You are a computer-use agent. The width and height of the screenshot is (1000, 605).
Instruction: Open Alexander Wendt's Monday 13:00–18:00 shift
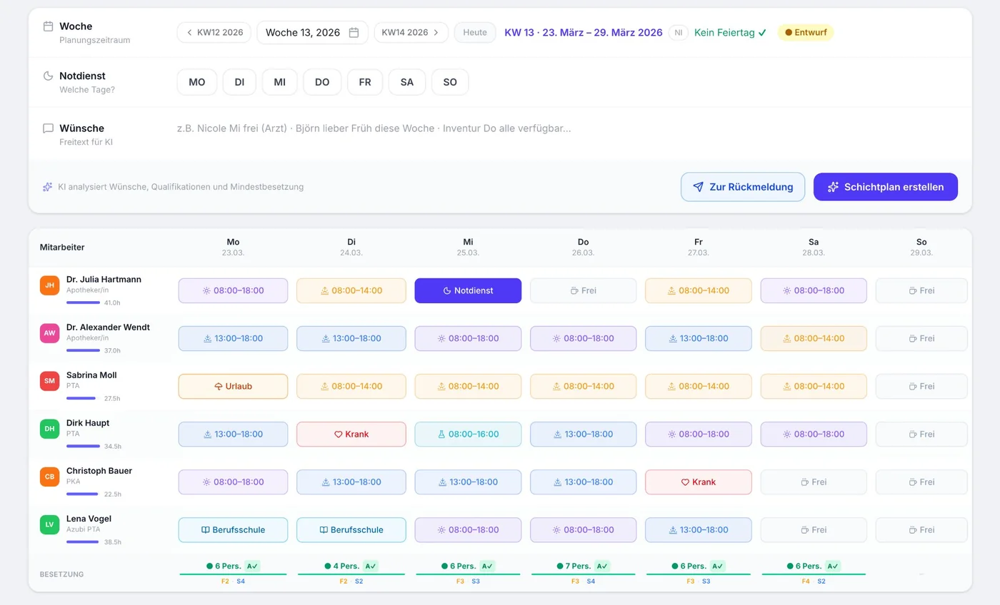coord(233,338)
